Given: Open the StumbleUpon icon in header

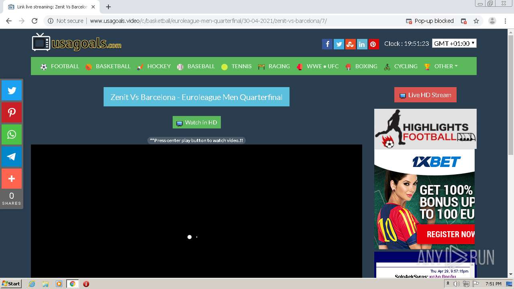Looking at the screenshot, I should [350, 44].
